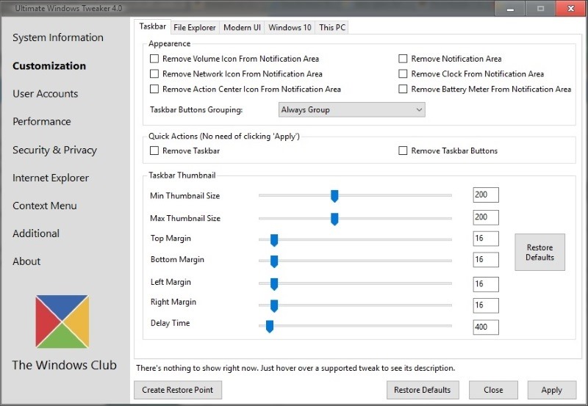Select the Windows 10 tab
The image size is (588, 406).
pyautogui.click(x=290, y=27)
